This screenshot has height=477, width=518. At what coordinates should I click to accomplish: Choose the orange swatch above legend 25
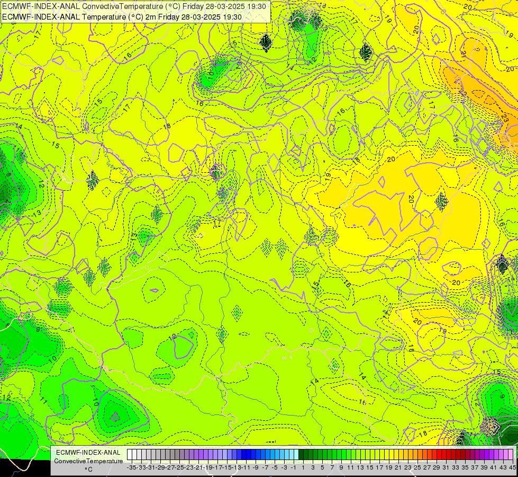[x=415, y=454]
